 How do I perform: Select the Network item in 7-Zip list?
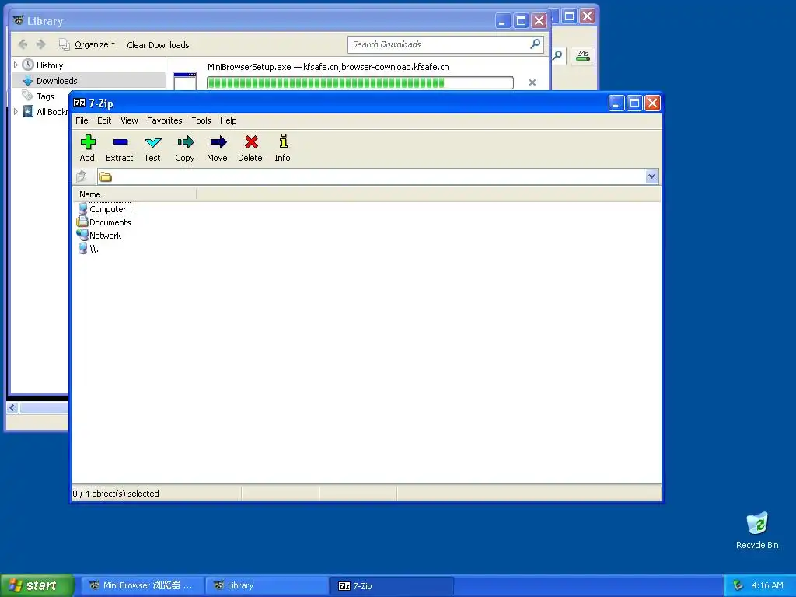(99, 236)
